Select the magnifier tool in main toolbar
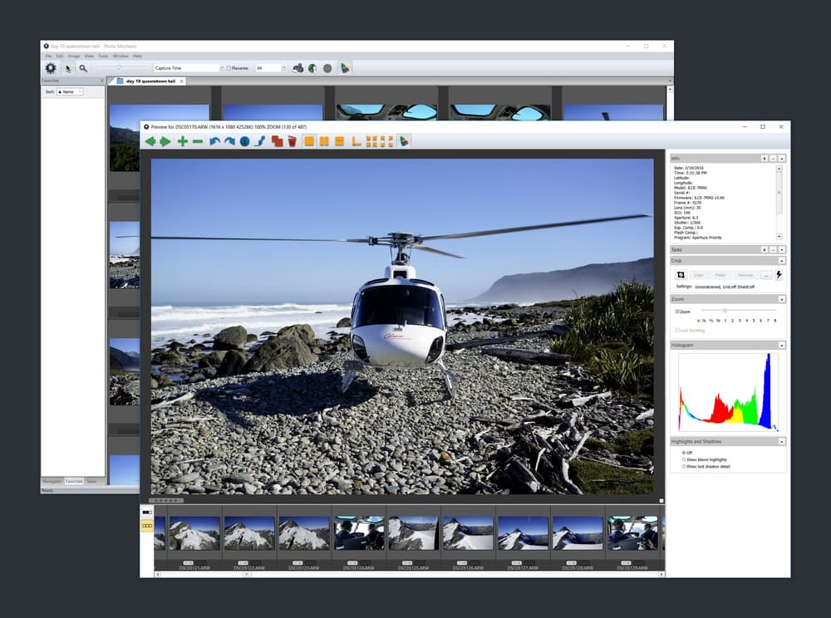The height and width of the screenshot is (618, 831). tap(83, 68)
